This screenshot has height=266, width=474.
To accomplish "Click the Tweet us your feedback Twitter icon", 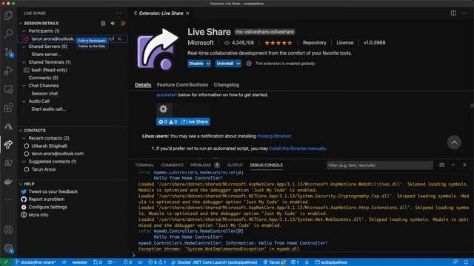I will (x=24, y=191).
